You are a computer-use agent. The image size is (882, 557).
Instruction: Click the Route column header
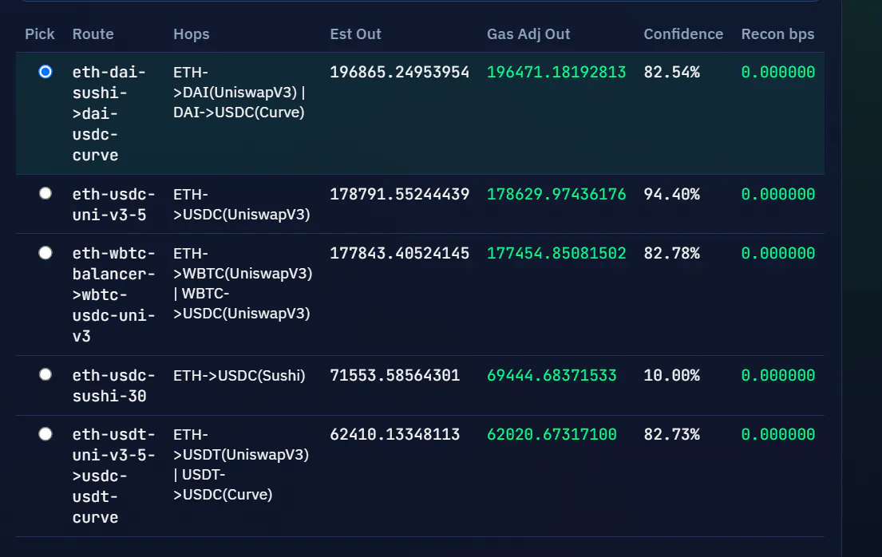coord(93,34)
